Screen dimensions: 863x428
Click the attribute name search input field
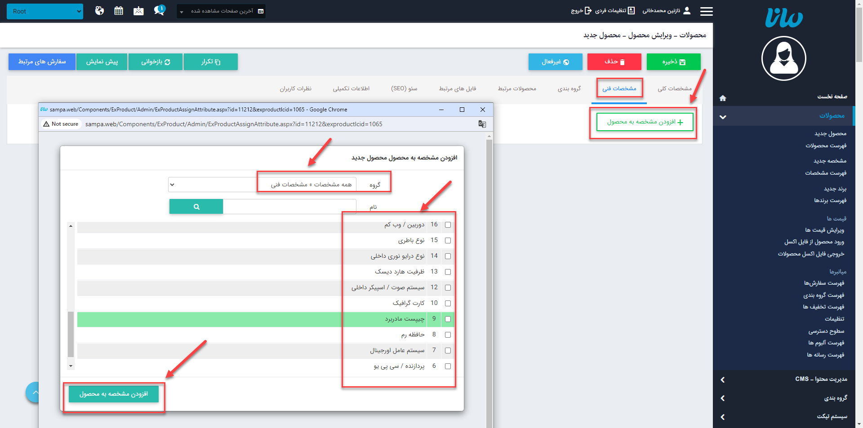[289, 207]
